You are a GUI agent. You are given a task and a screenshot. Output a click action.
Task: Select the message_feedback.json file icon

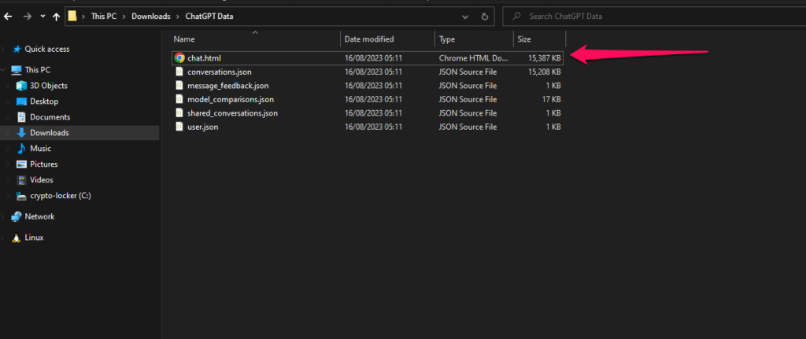(x=179, y=86)
